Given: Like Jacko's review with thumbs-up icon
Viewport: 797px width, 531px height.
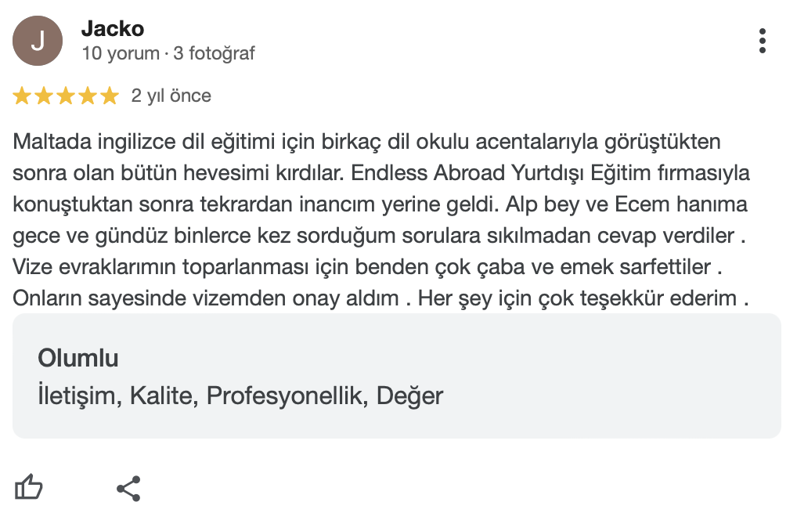Looking at the screenshot, I should tap(29, 488).
